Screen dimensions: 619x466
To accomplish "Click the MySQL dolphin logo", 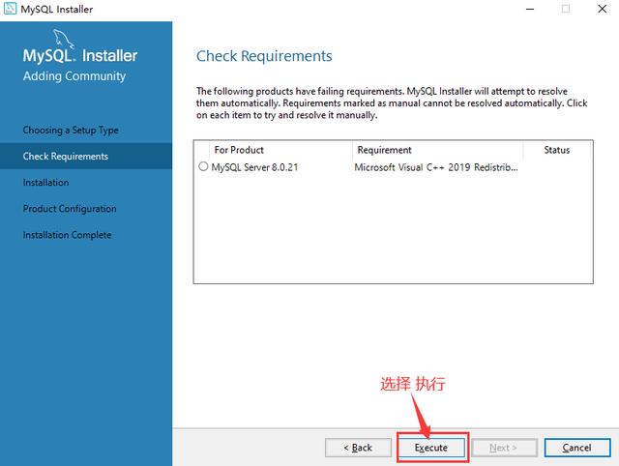I will pyautogui.click(x=64, y=39).
